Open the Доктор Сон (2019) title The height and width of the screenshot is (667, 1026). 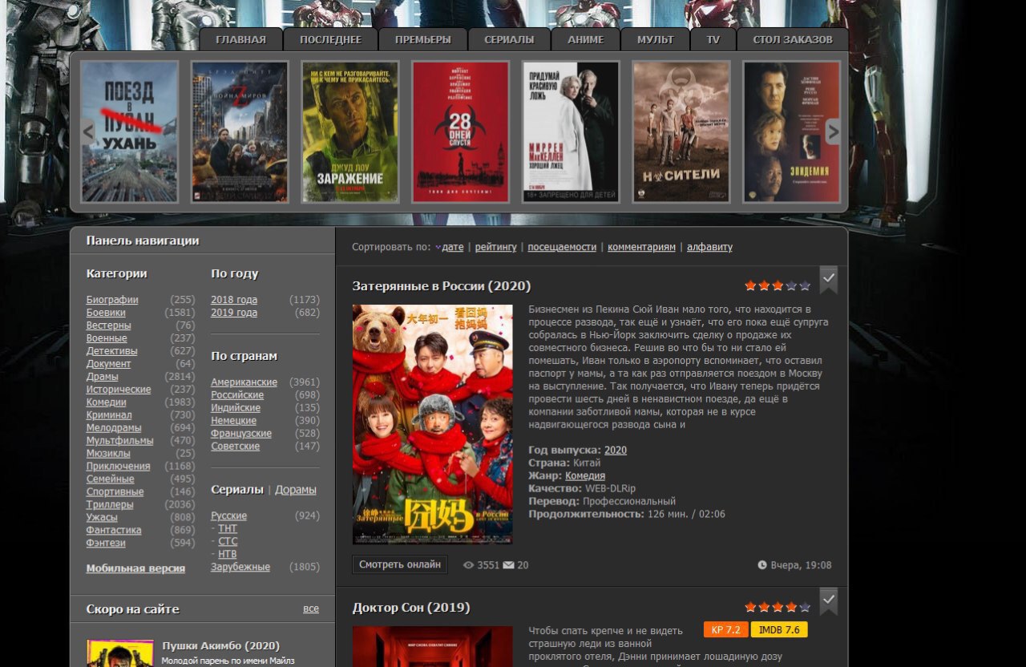click(411, 608)
